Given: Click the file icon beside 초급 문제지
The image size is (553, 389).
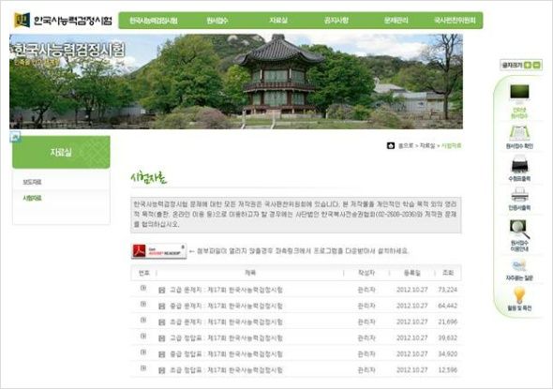Looking at the screenshot, I should [161, 322].
